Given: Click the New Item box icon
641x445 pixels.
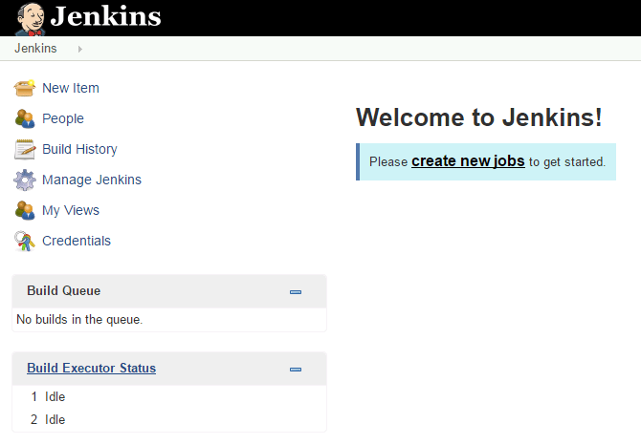Looking at the screenshot, I should (25, 88).
